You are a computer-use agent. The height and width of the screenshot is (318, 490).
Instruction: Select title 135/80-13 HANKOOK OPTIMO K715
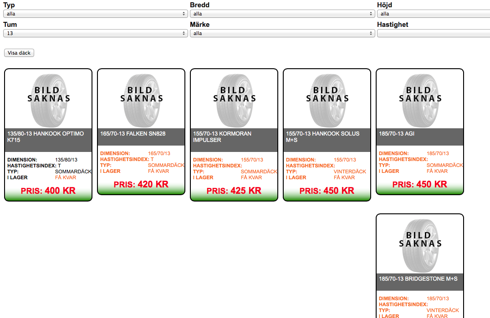[x=46, y=136]
